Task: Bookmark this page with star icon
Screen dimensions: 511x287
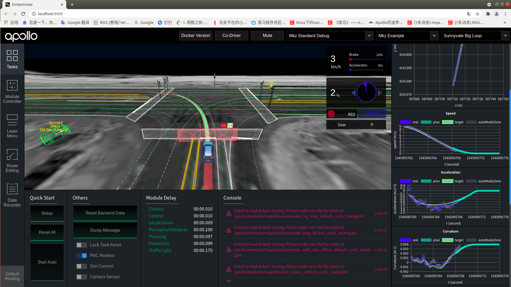Action: pos(477,14)
